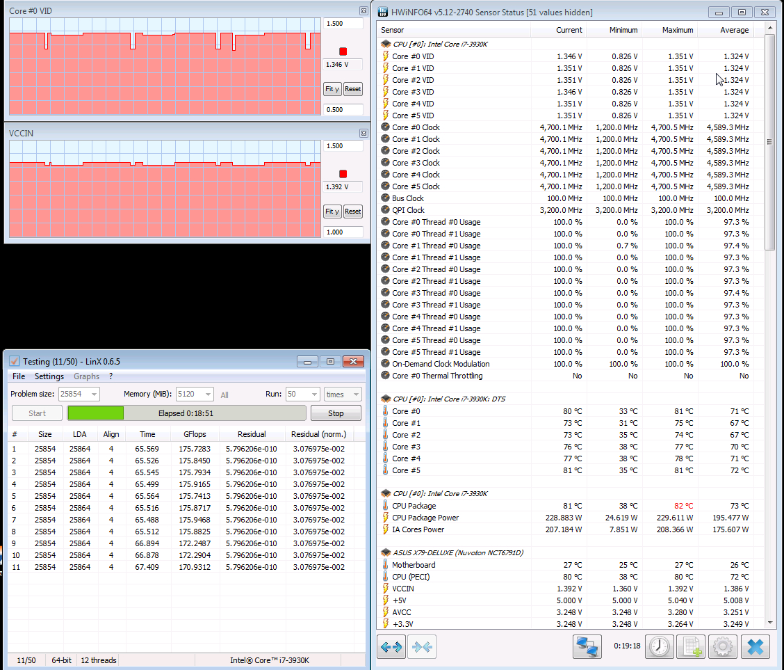Click the thermometer icon of CPU Package row
The width and height of the screenshot is (784, 670).
click(x=386, y=505)
